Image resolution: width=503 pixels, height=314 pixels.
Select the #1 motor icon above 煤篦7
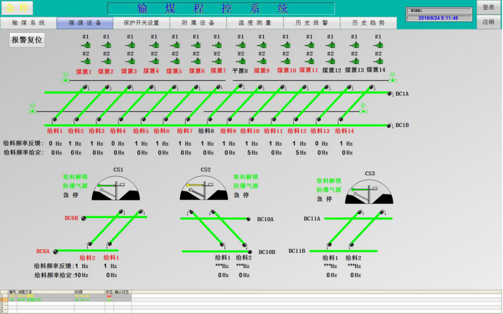click(217, 45)
